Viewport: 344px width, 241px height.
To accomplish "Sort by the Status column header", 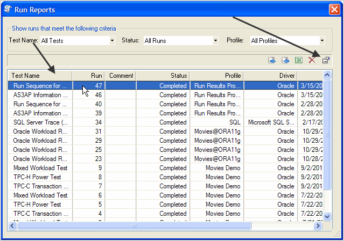I will [x=163, y=76].
